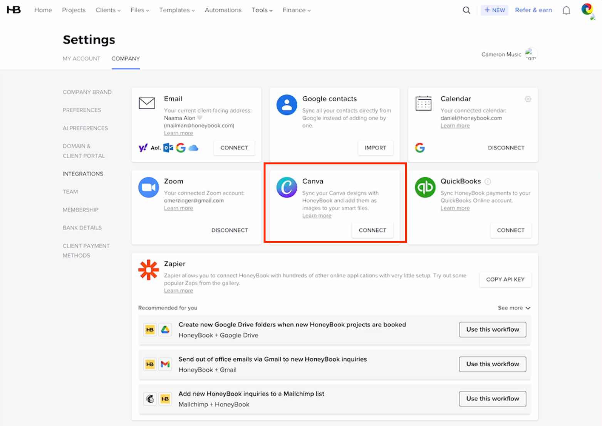Use the Gmail out of office workflow
Screen dimensions: 602x426
pos(493,364)
